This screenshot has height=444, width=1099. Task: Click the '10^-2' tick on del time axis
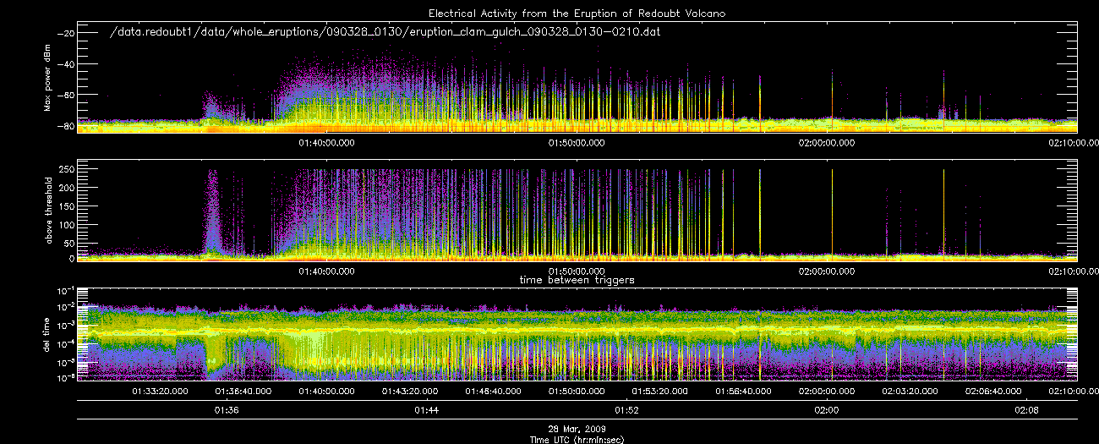coord(66,306)
